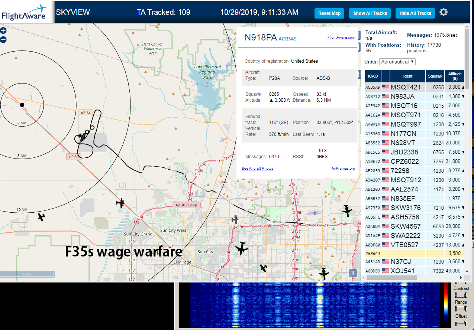Screen dimensions: 474x330
Task: Select the MSQT16 row
Action: 415,106
